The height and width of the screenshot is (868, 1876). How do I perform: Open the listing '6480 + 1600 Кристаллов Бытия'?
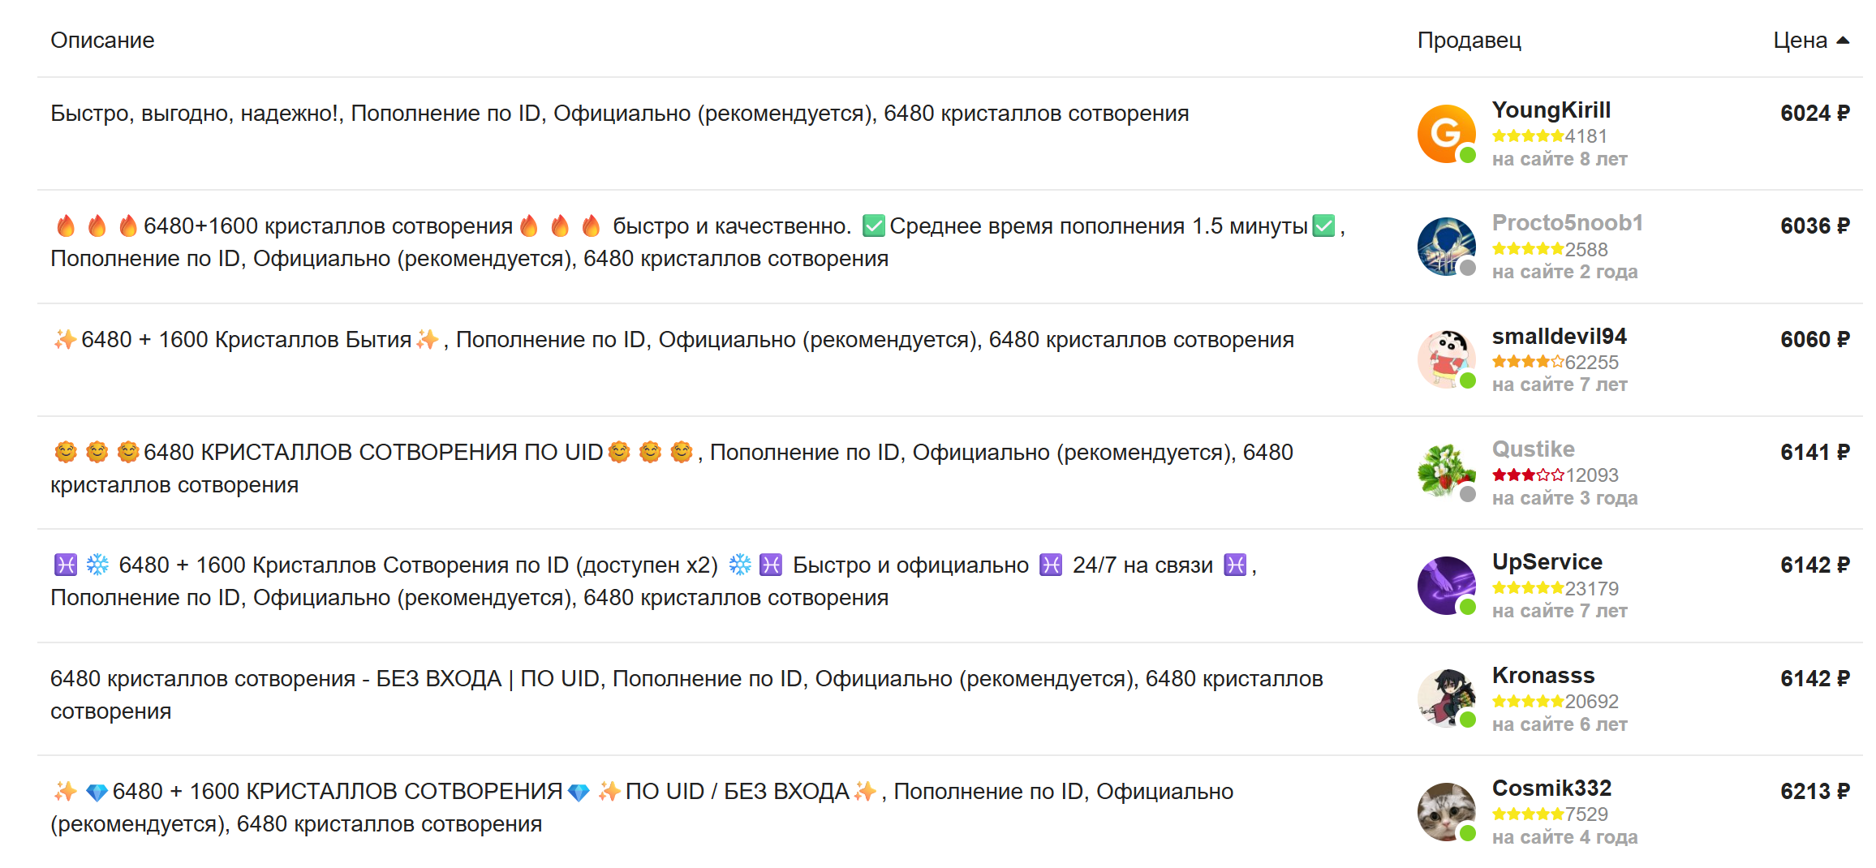coord(672,340)
